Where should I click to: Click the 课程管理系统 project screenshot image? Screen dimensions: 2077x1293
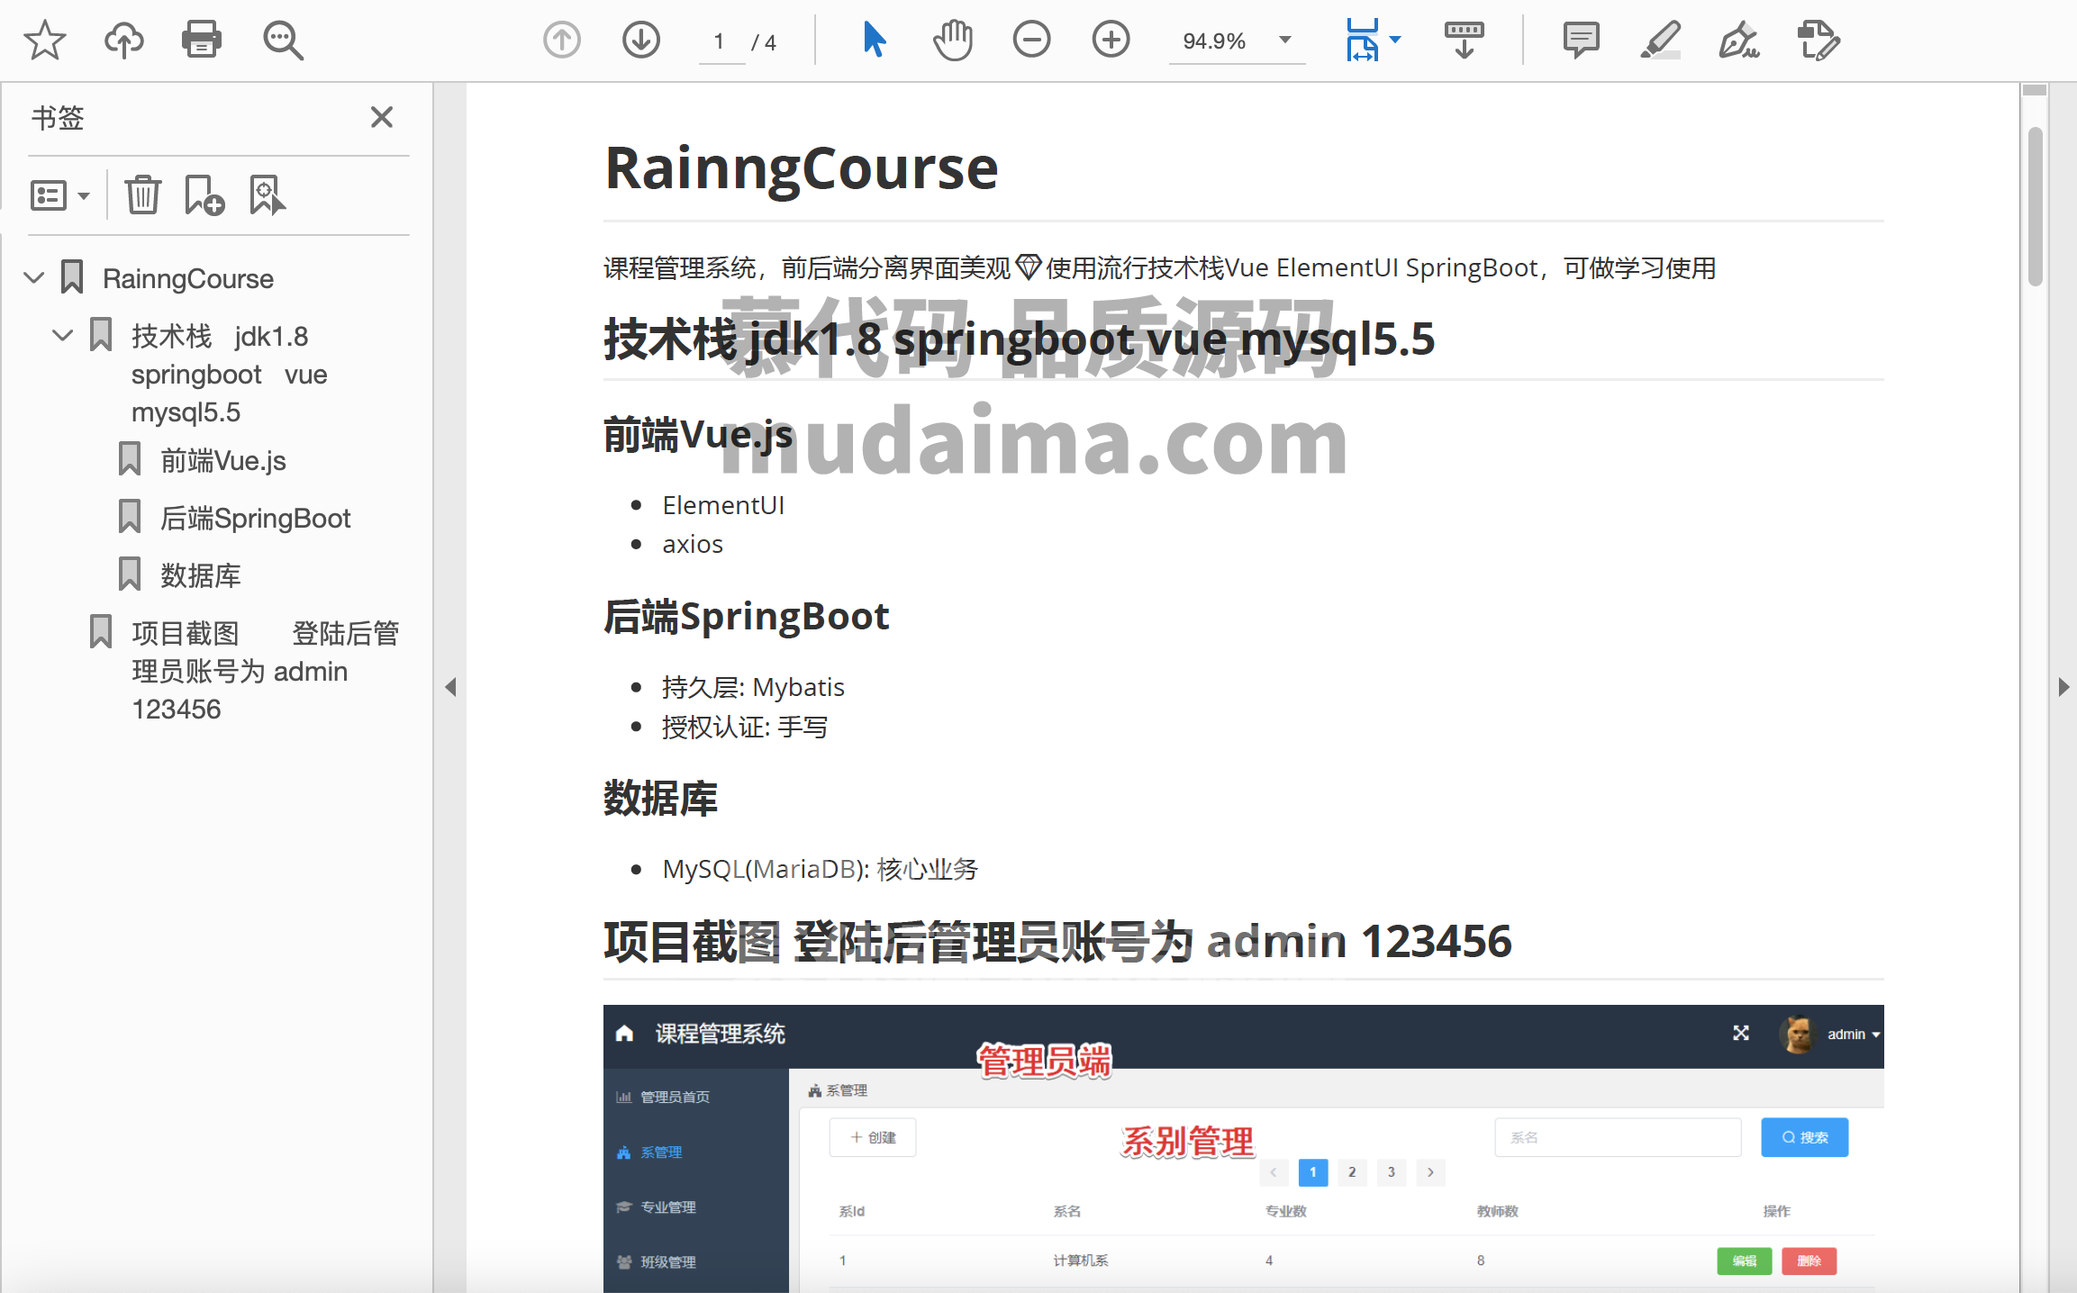pos(1243,1148)
